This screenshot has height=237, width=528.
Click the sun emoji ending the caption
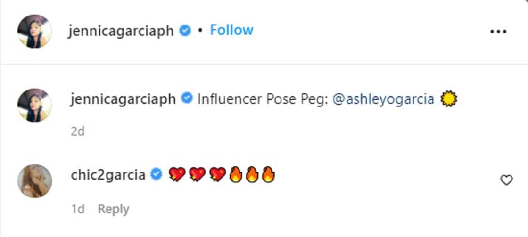pyautogui.click(x=449, y=99)
